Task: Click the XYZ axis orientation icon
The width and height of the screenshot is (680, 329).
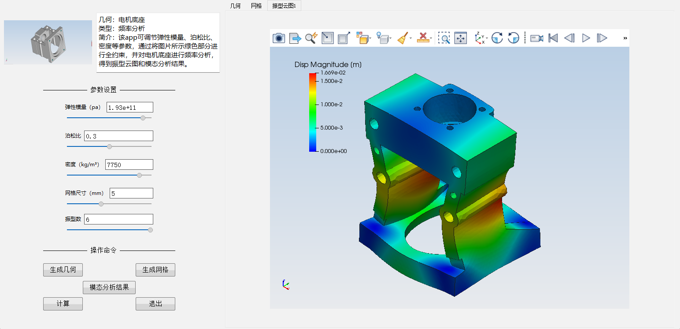Action: [x=479, y=38]
